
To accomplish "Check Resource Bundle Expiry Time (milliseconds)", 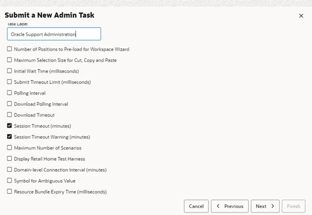I will [x=9, y=191].
